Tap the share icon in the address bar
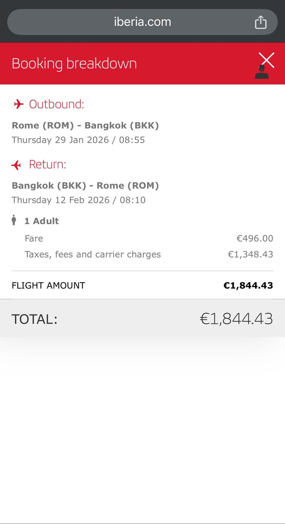The height and width of the screenshot is (524, 285). 260,22
